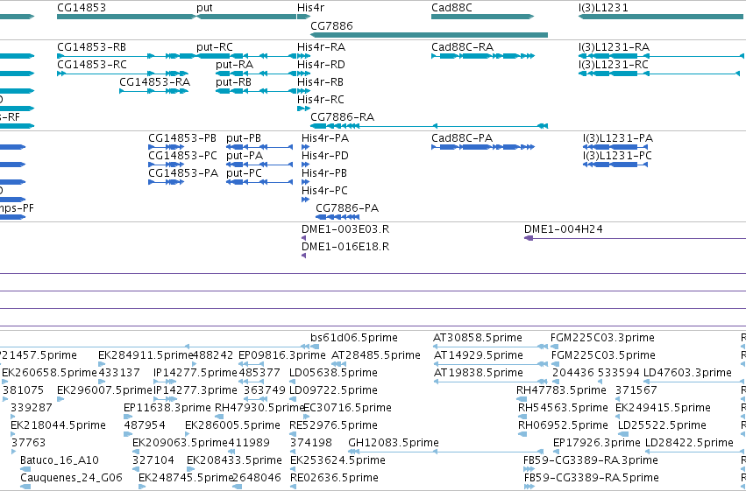Image resolution: width=746 pixels, height=491 pixels.
Task: Open EST bs61d06.5prime
Action: (354, 338)
